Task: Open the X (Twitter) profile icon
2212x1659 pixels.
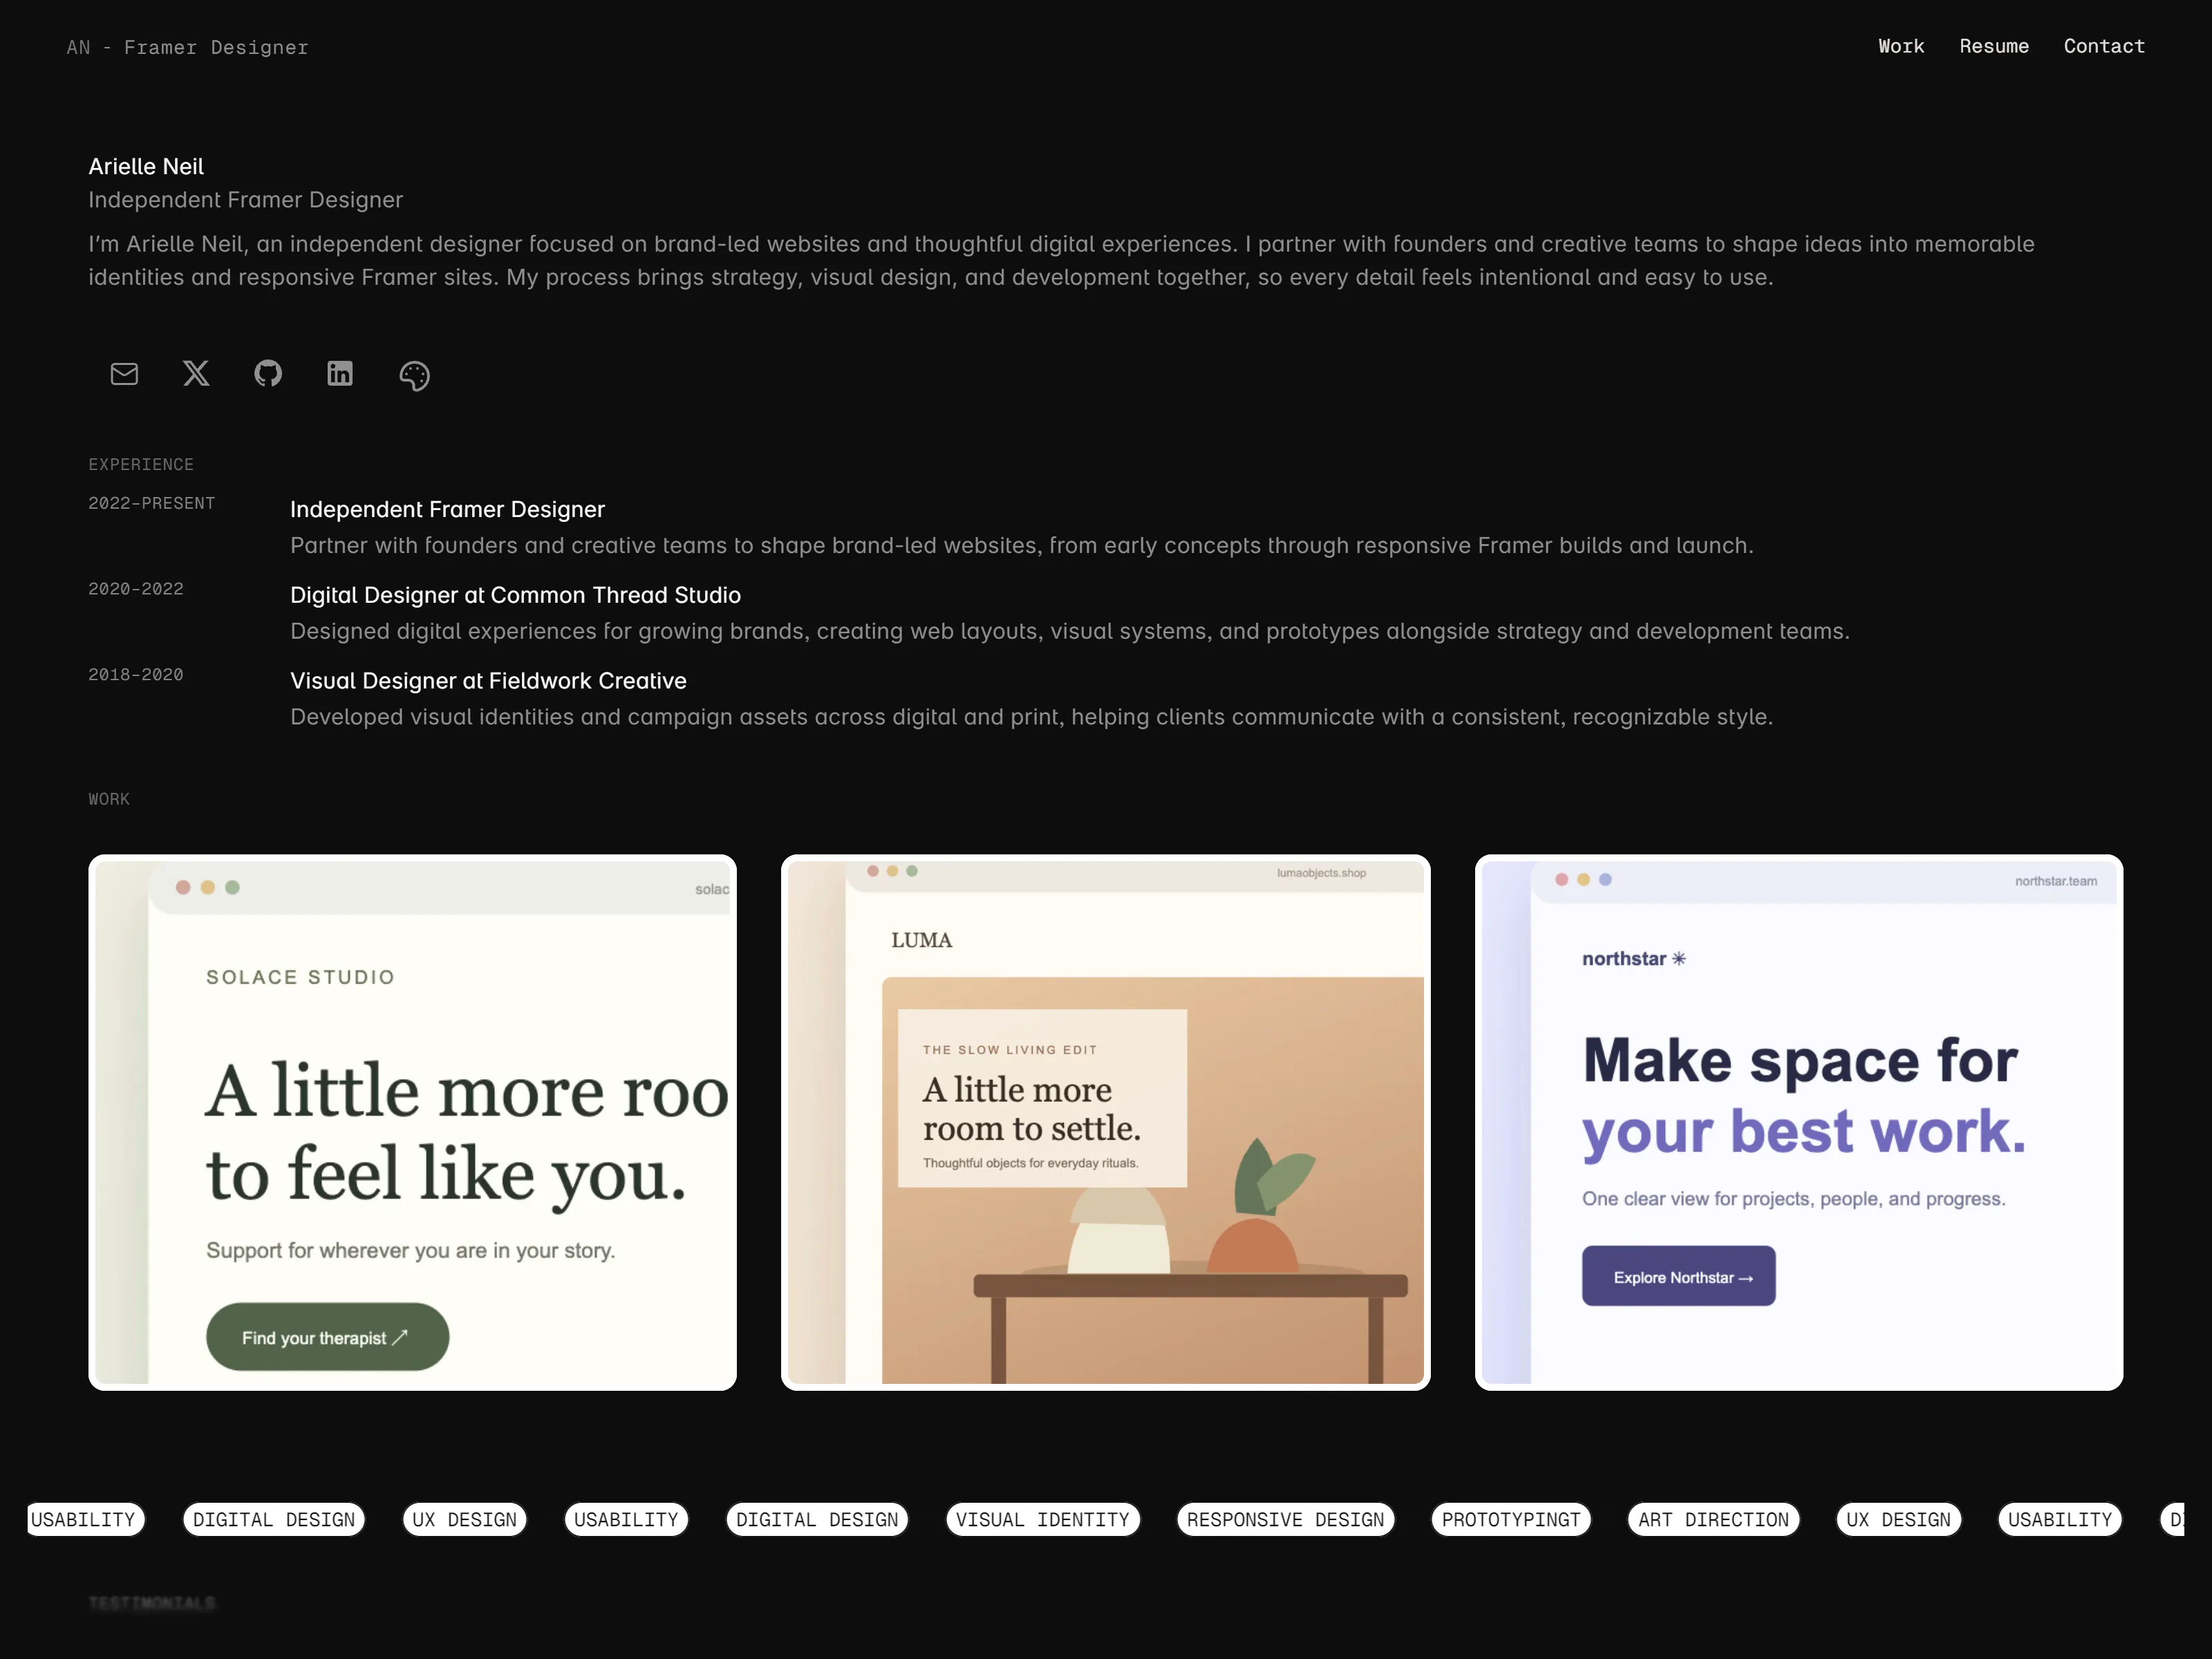Action: [x=196, y=374]
